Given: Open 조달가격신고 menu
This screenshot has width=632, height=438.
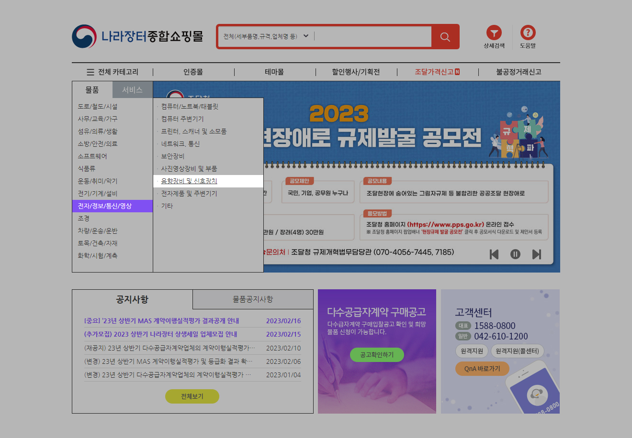Looking at the screenshot, I should coord(437,72).
